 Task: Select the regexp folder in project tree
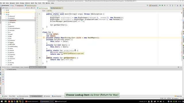point(11,57)
